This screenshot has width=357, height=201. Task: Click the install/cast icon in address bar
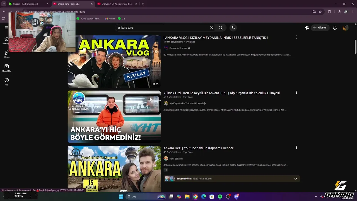[x=314, y=12]
